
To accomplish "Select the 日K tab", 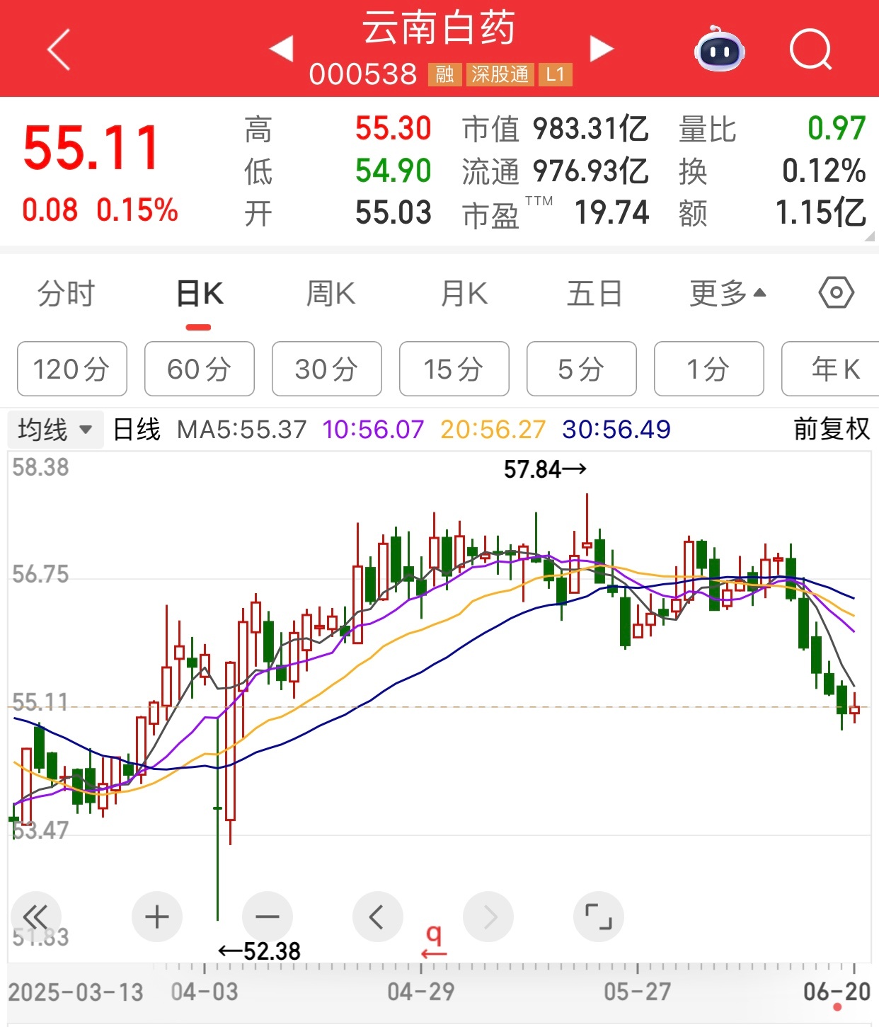I will point(199,293).
